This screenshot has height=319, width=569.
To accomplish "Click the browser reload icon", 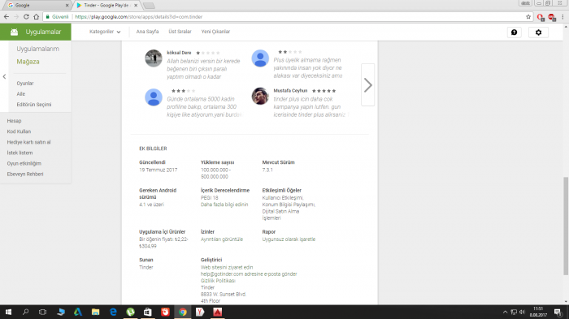I will click(x=26, y=17).
